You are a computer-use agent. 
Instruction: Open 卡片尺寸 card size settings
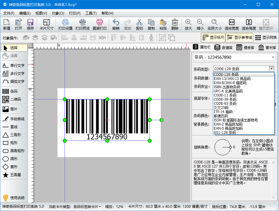click(46, 25)
